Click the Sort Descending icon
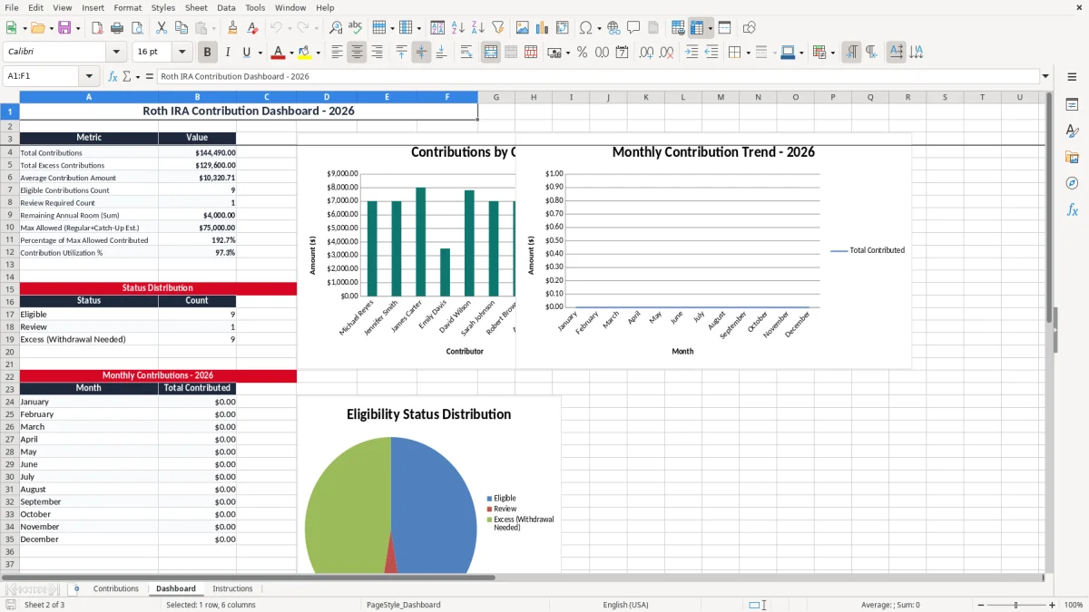 pos(478,28)
